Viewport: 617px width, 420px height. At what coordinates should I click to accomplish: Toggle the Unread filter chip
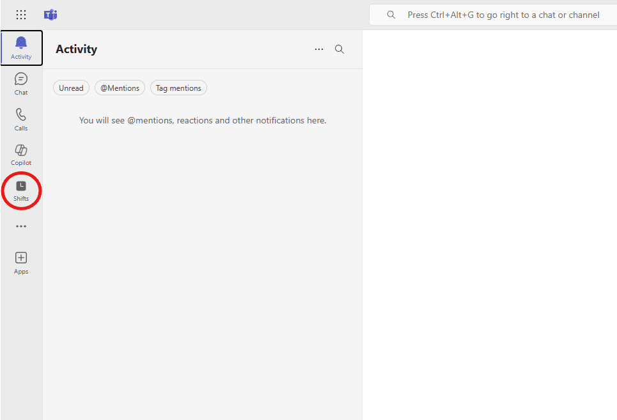pos(71,88)
